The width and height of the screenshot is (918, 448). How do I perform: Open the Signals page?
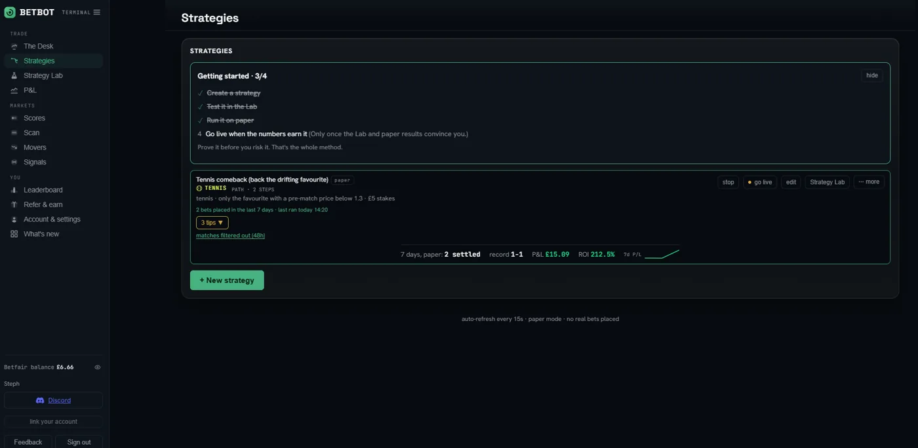(x=53, y=162)
